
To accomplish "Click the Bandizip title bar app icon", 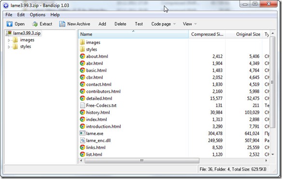I will tap(6, 5).
